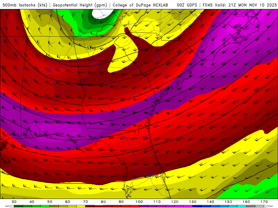The width and height of the screenshot is (278, 208).
Task: Click the 'Geopotential Height (gpm)' header text
Action: [80, 5]
